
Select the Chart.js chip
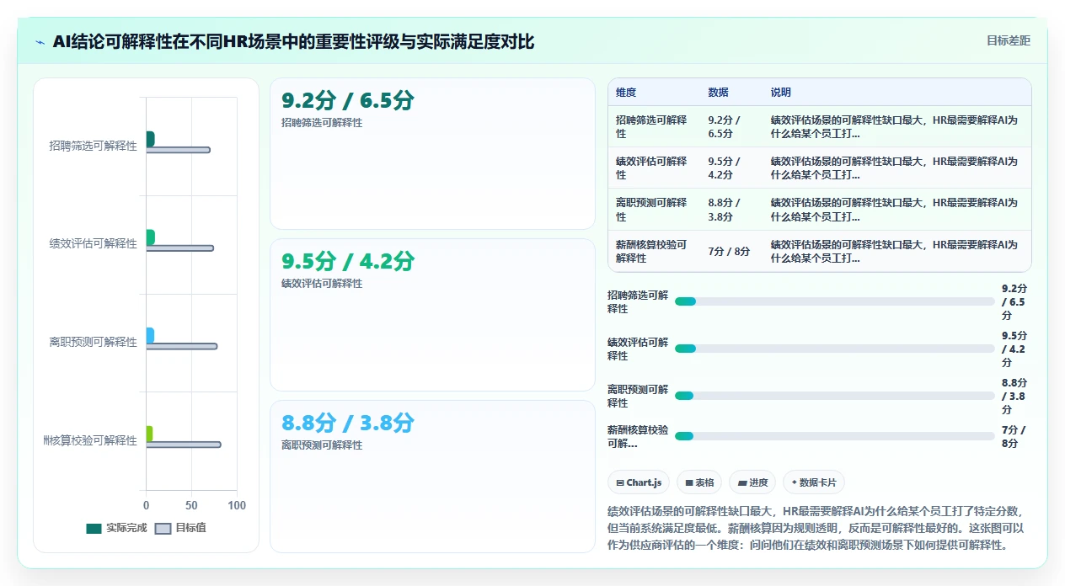coord(638,482)
